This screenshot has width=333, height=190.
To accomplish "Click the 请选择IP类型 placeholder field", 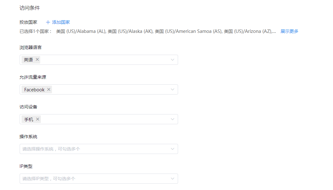I will pyautogui.click(x=99, y=179).
